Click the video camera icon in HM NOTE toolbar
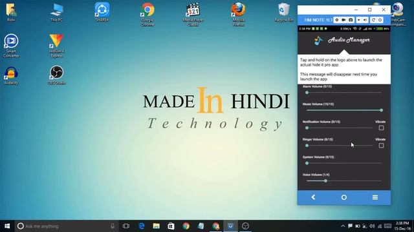414x232 pixels. 343,20
